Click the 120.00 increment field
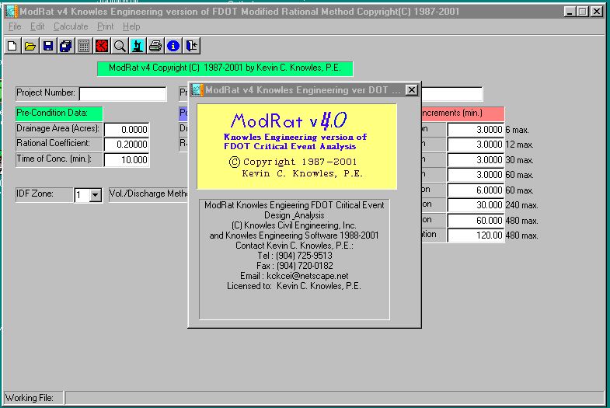 click(476, 235)
